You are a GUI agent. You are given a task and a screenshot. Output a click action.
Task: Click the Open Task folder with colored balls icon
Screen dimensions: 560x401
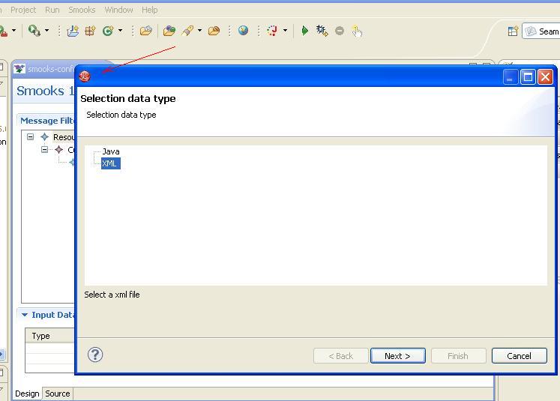[x=169, y=31]
